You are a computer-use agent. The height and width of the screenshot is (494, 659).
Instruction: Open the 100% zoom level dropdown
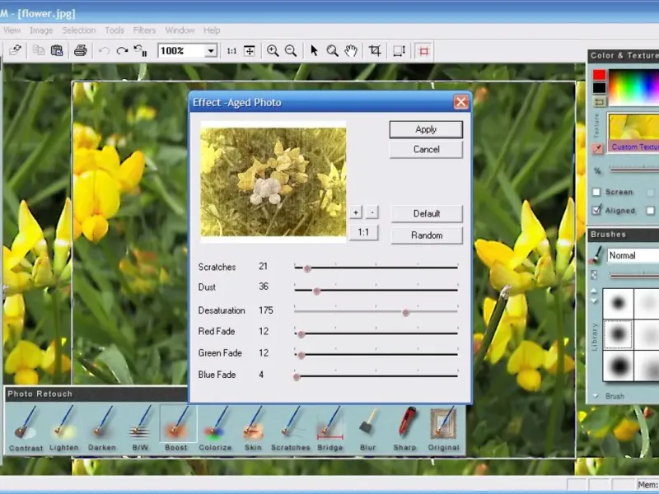[x=211, y=51]
